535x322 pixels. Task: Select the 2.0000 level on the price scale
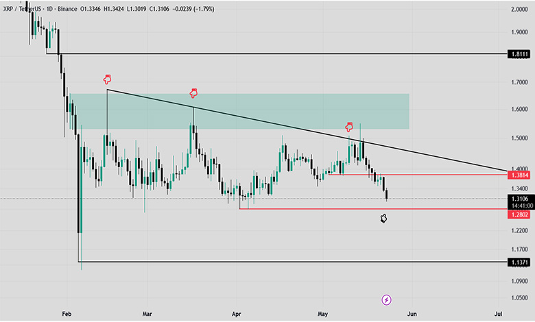[519, 9]
